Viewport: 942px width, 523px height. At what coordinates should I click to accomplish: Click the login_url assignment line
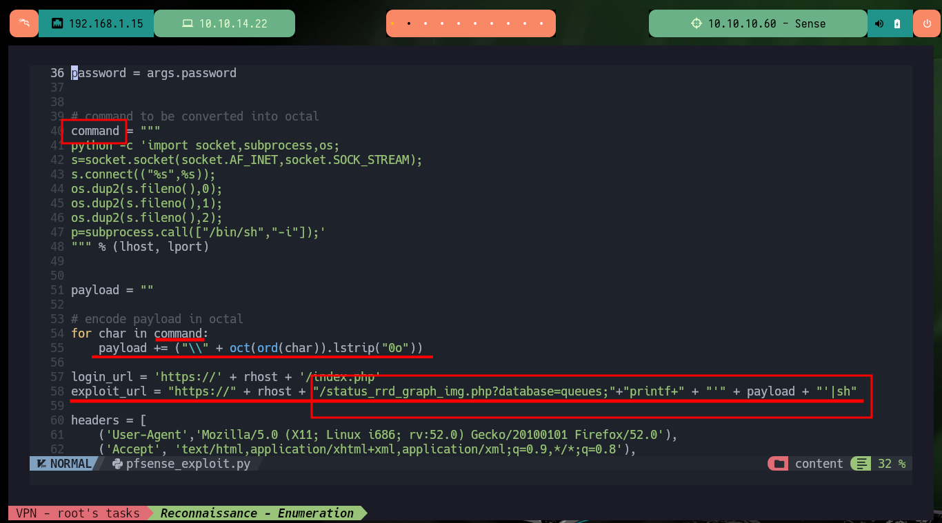click(226, 377)
